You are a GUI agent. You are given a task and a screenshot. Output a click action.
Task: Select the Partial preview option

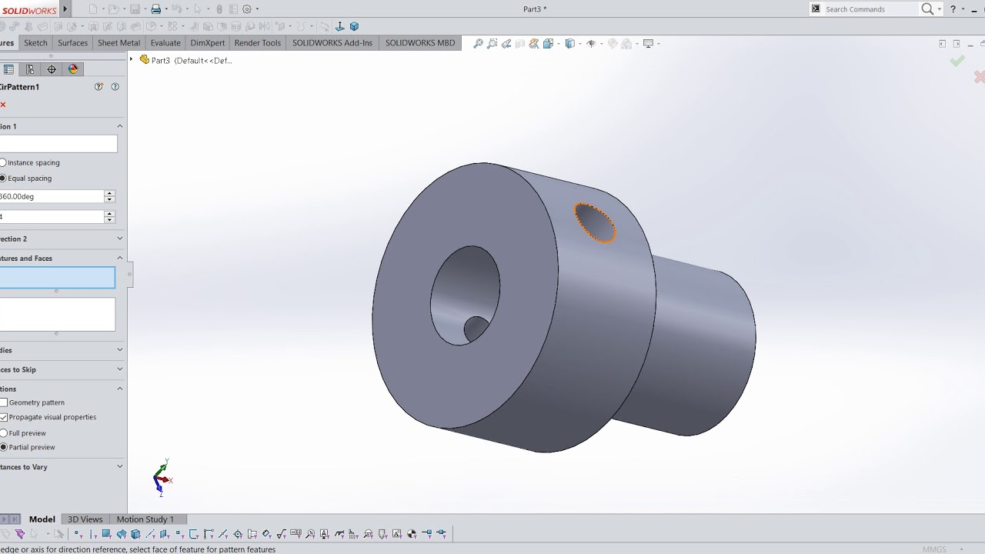(x=3, y=447)
